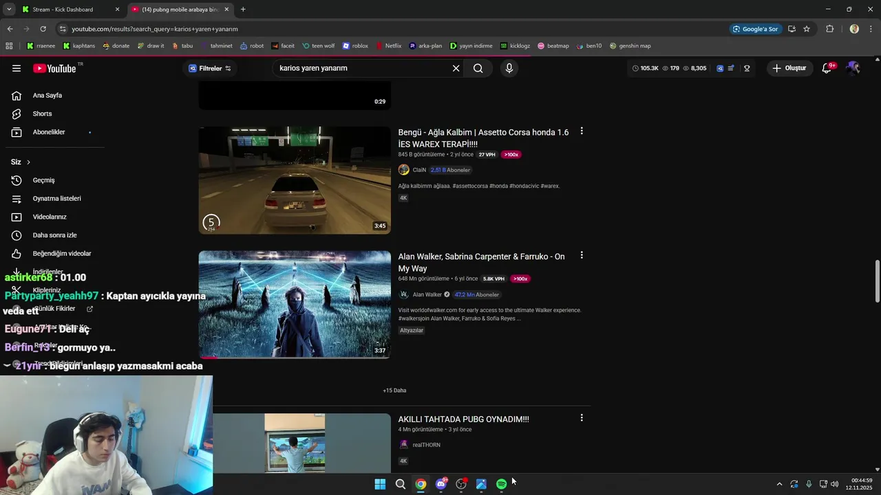Open Daha sonra izle list
The image size is (881, 495).
pos(55,235)
